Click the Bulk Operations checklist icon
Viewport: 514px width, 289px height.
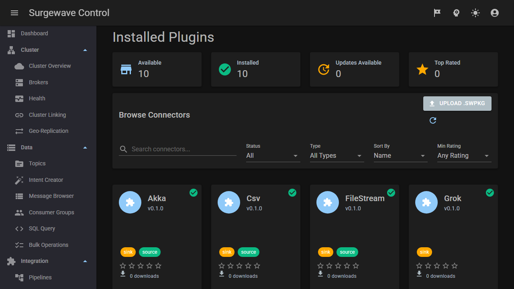coord(19,245)
